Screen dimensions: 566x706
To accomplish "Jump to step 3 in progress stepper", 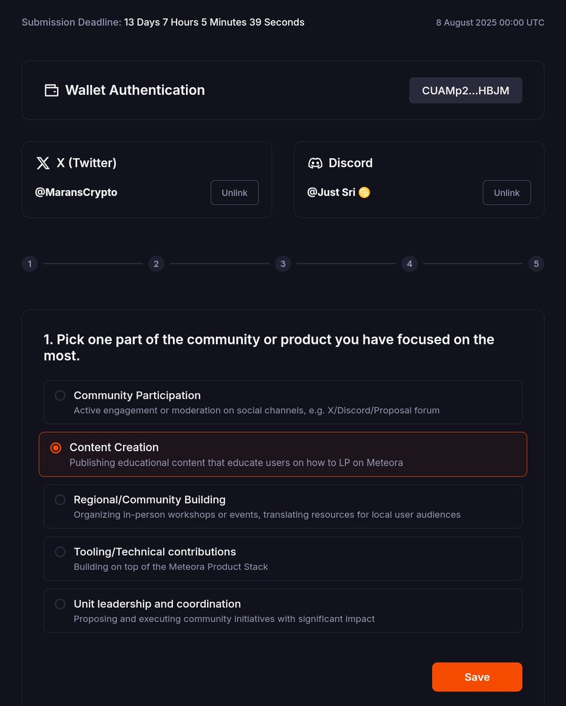I will tap(283, 264).
